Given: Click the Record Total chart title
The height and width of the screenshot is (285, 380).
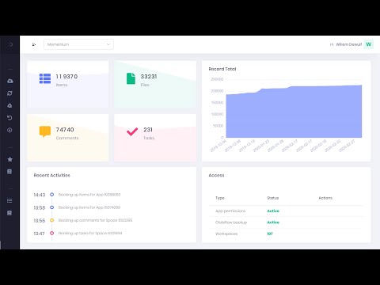Looking at the screenshot, I should [x=222, y=69].
